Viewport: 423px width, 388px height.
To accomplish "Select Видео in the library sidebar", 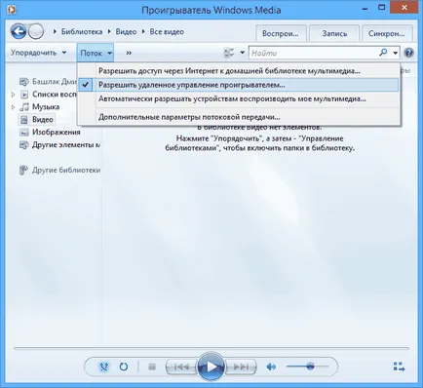I will tap(43, 120).
